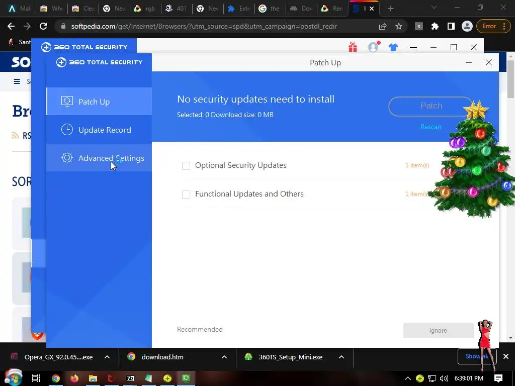Close the downloads bar
515x386 pixels.
tap(506, 356)
